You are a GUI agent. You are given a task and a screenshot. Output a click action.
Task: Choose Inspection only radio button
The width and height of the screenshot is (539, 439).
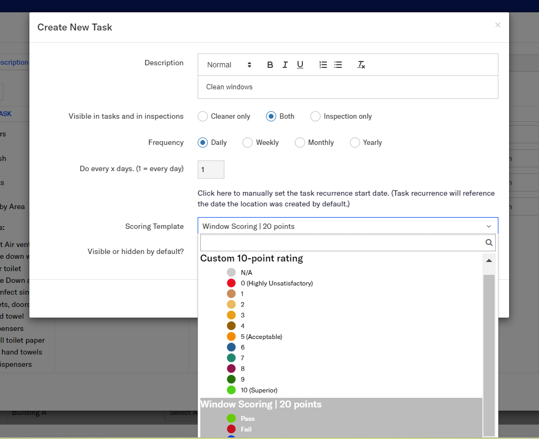tap(316, 116)
